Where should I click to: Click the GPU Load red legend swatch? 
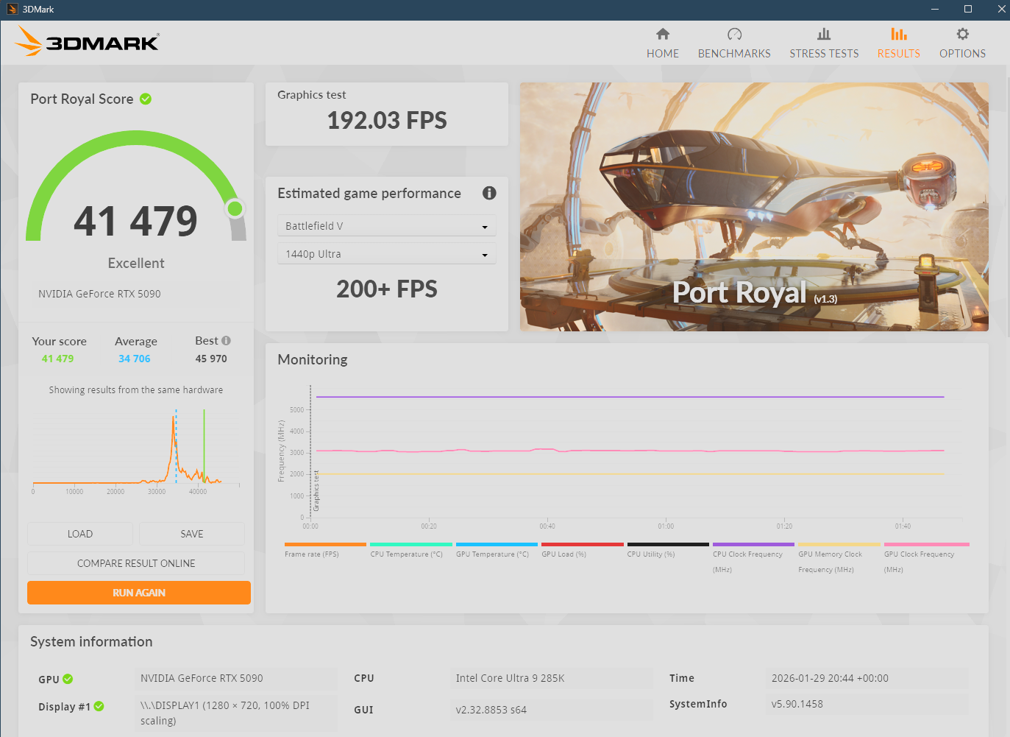click(583, 545)
